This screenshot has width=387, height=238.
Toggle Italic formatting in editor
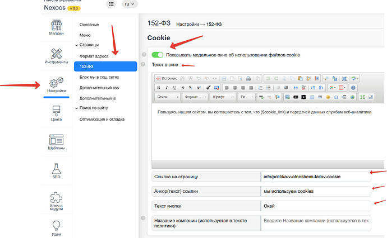click(167, 88)
